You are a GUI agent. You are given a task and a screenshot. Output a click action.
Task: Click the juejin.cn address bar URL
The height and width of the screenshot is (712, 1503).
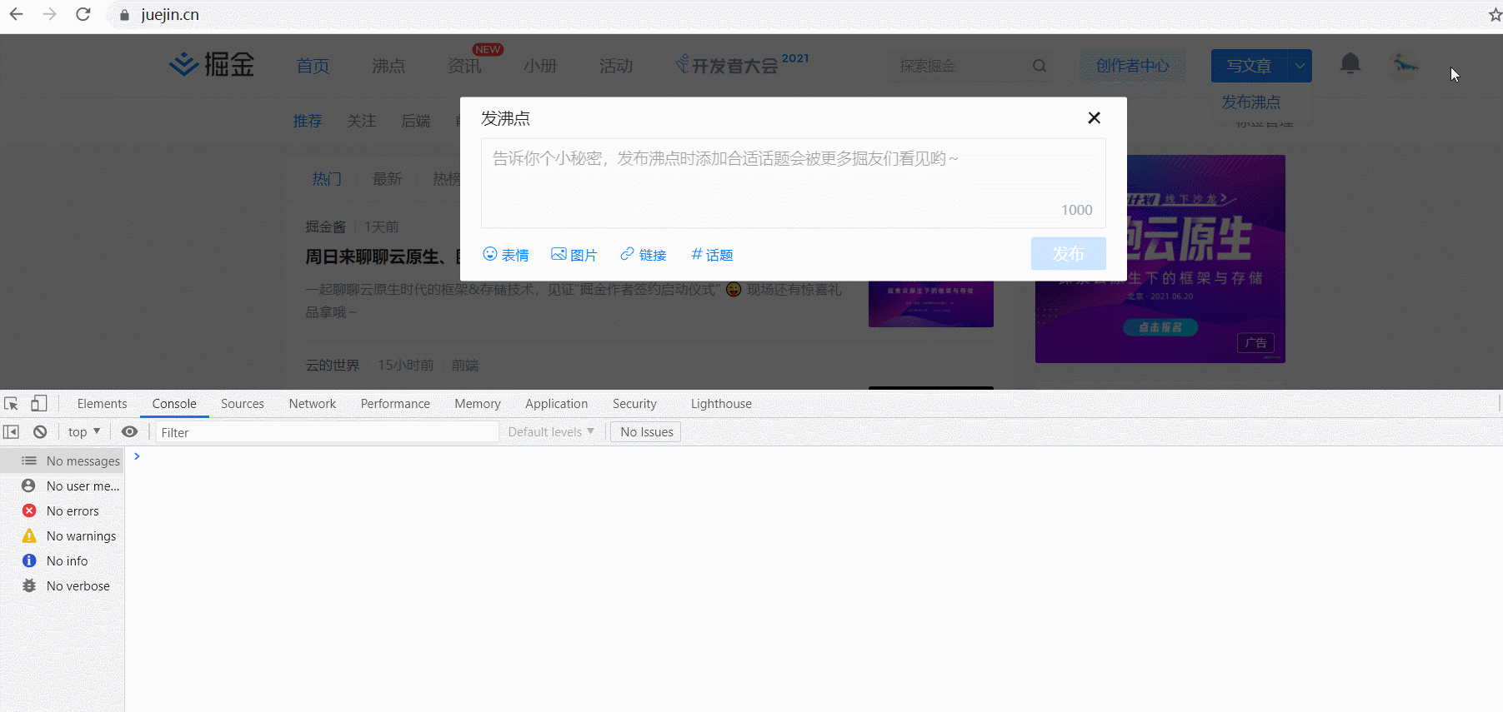pos(170,15)
